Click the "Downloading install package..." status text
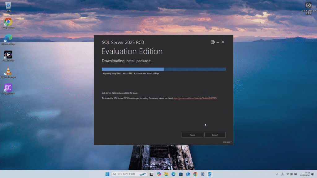The height and width of the screenshot is (178, 317). point(128,61)
